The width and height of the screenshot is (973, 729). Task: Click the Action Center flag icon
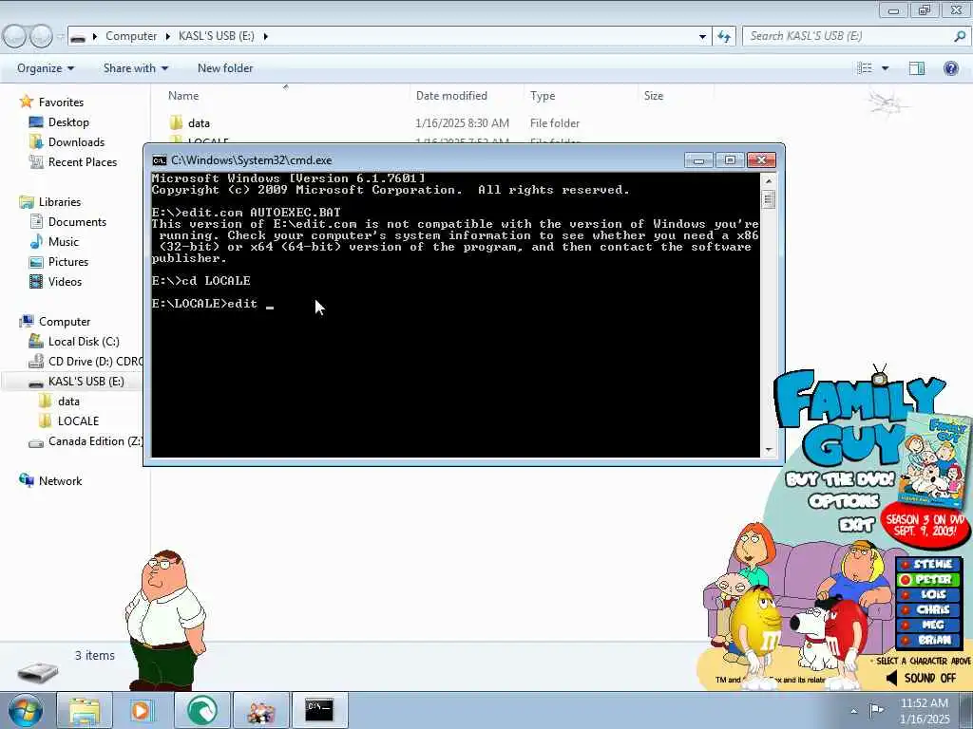pos(876,710)
